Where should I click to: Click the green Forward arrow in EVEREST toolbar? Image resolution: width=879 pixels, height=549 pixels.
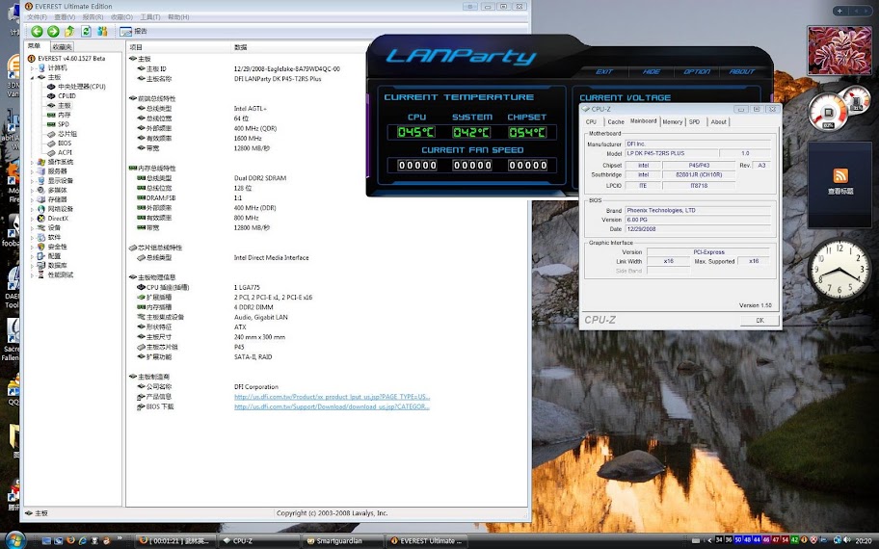point(53,32)
